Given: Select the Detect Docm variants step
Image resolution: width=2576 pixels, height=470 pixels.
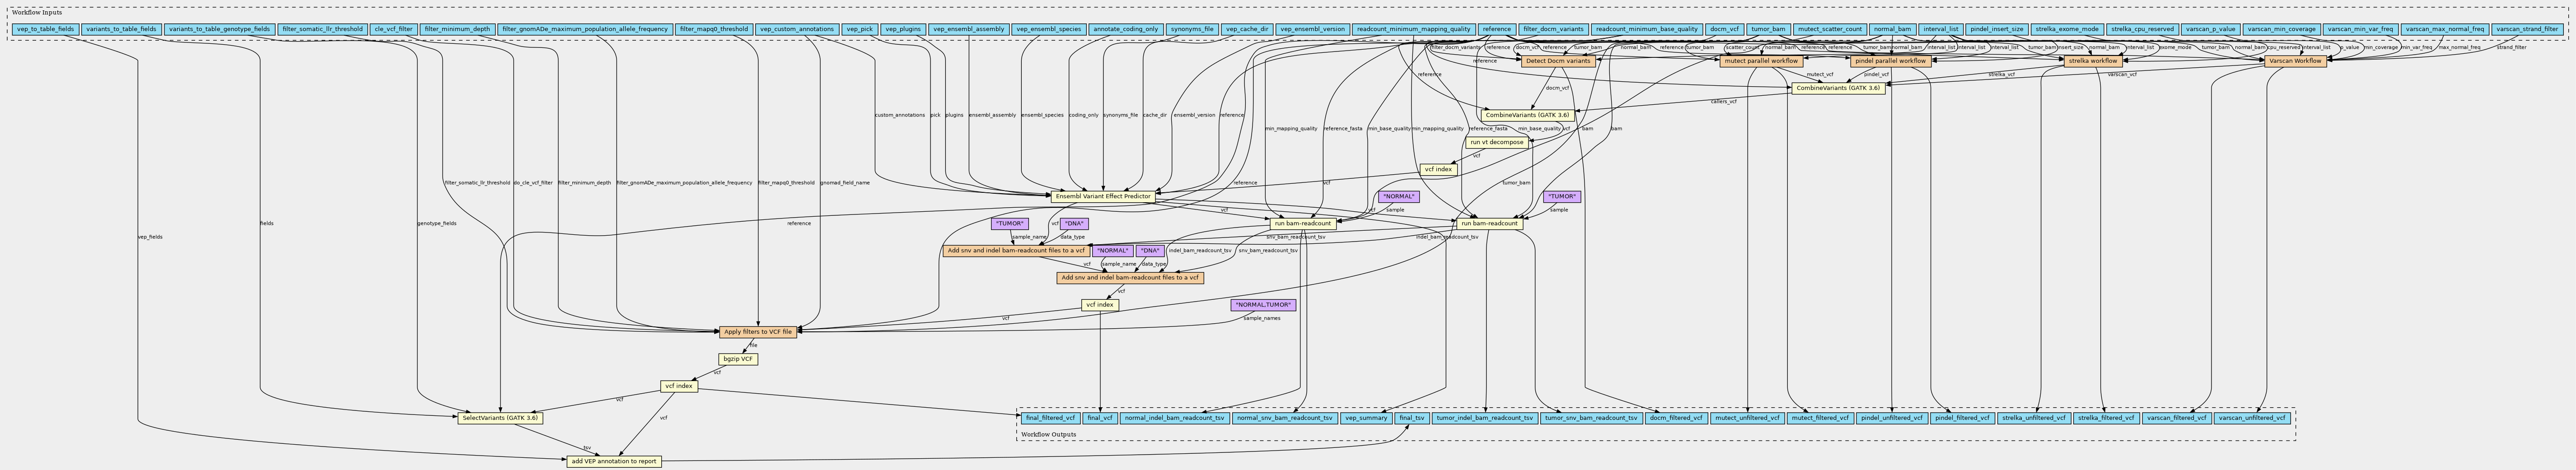Looking at the screenshot, I should coord(1557,61).
